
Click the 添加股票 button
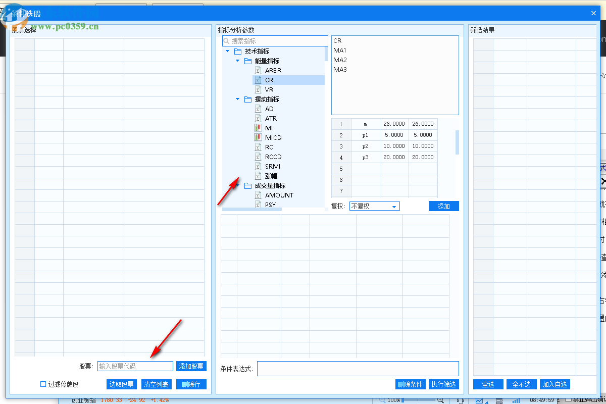191,366
